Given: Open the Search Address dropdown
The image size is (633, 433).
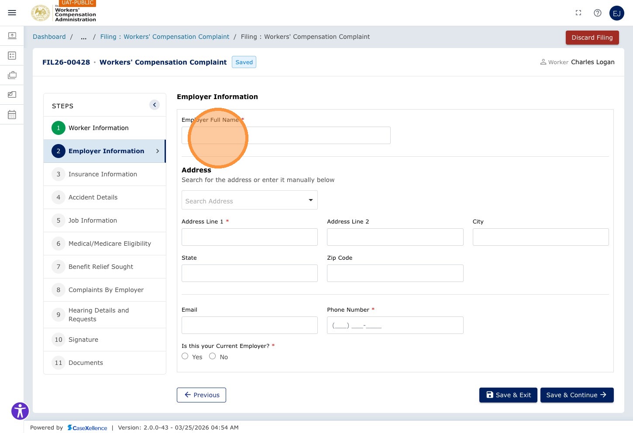Looking at the screenshot, I should coord(250,200).
